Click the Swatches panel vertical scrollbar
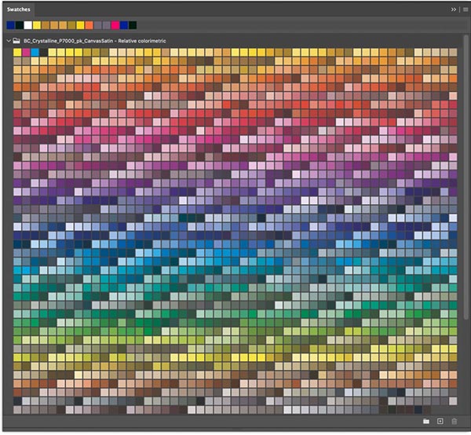The height and width of the screenshot is (435, 471). tap(466, 177)
